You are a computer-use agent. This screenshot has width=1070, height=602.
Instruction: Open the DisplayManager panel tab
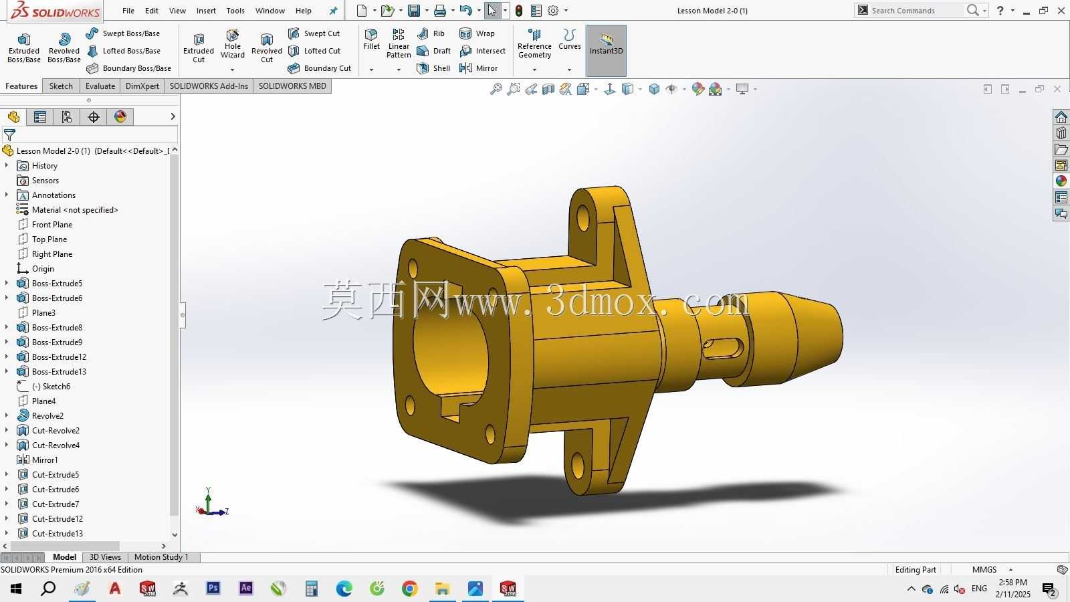[x=120, y=117]
